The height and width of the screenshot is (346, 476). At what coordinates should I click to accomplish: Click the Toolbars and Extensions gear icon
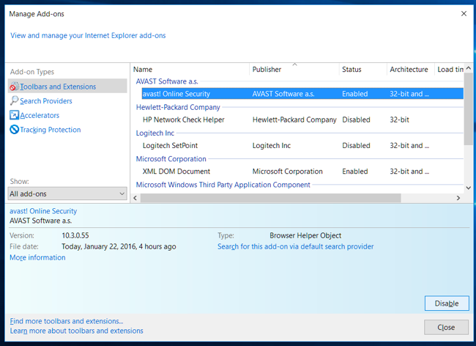(x=14, y=86)
